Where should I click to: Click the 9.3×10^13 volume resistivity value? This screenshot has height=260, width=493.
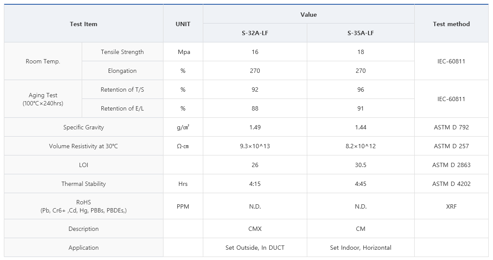point(255,146)
